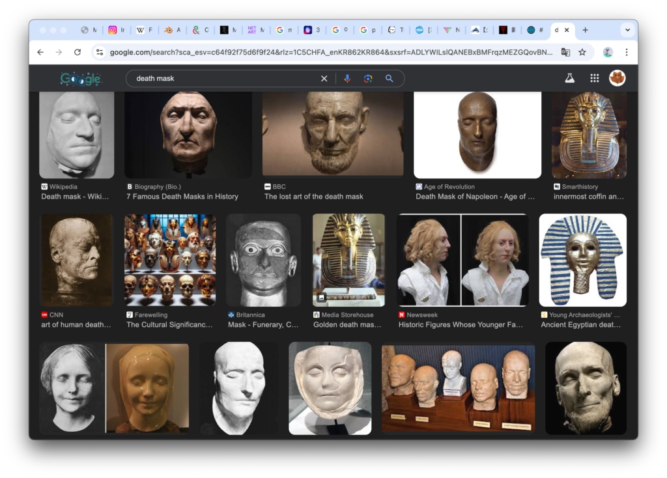Open the Death Mask of Napoleon thumbnail

tap(477, 135)
